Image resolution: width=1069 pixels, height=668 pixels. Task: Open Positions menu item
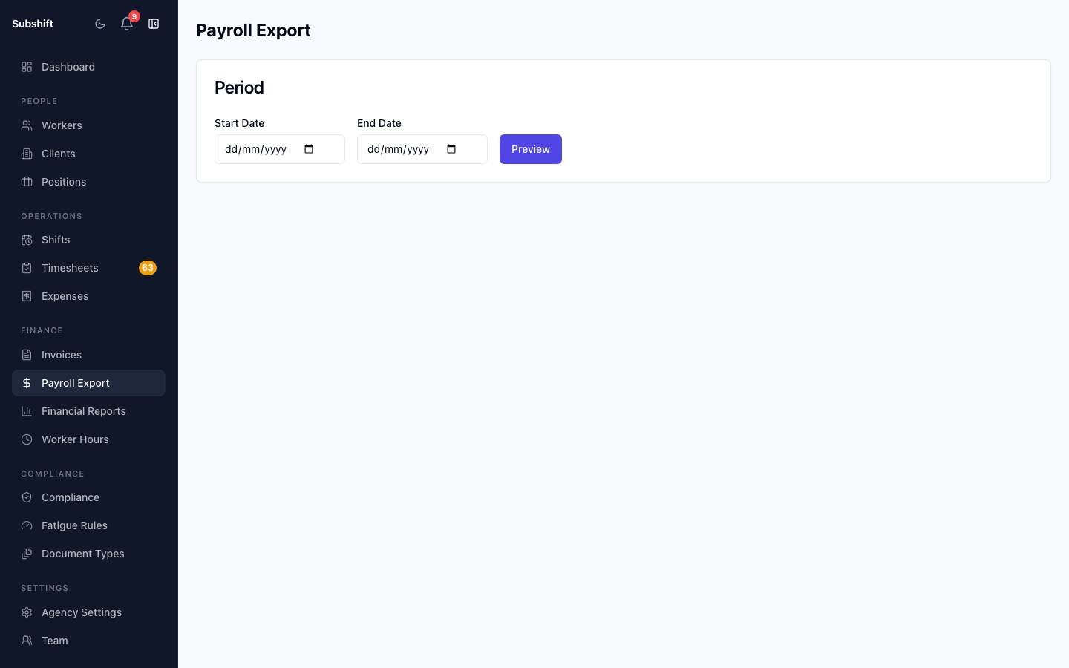pyautogui.click(x=88, y=182)
